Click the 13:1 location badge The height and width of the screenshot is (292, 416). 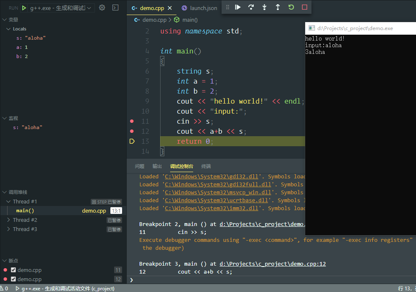116,211
